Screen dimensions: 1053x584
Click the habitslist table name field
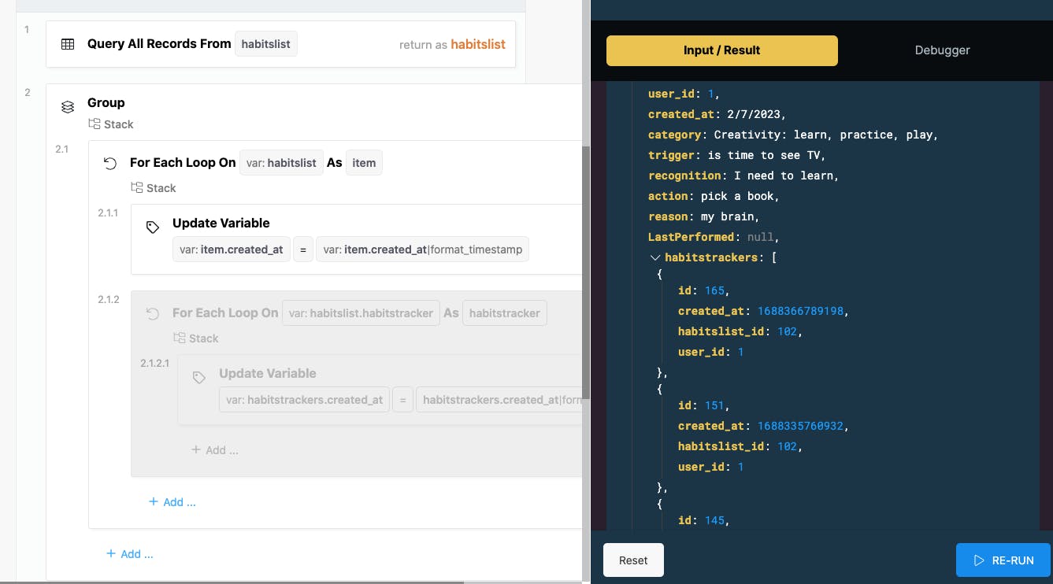point(266,44)
